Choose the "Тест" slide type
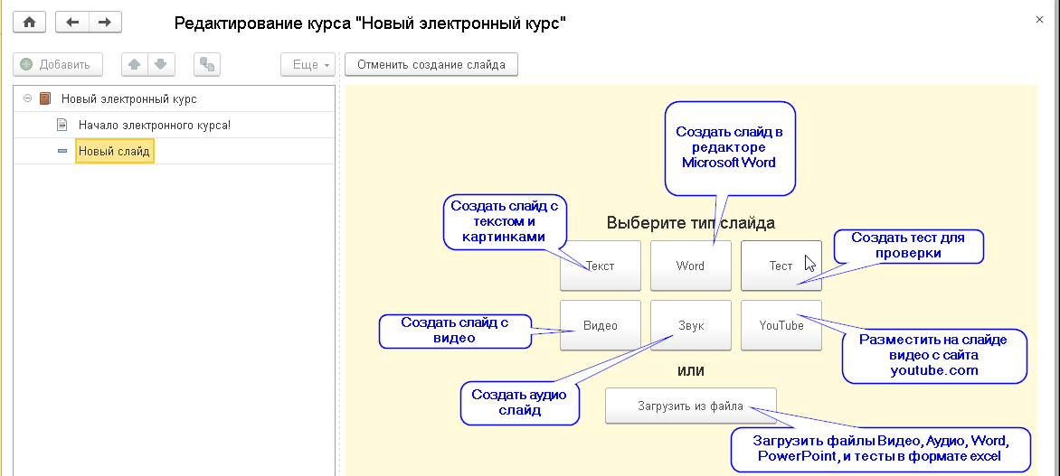This screenshot has height=476, width=1060. tap(780, 266)
